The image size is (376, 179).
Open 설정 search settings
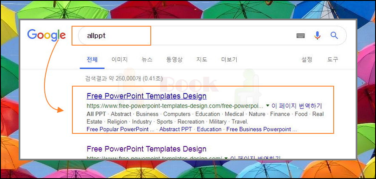(x=307, y=60)
